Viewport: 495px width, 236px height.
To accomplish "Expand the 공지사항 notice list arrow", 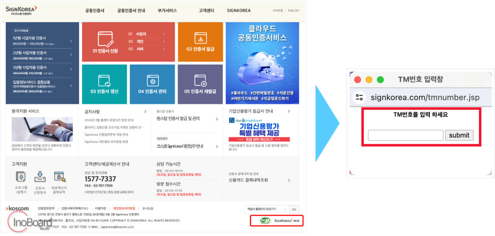I will (x=145, y=112).
